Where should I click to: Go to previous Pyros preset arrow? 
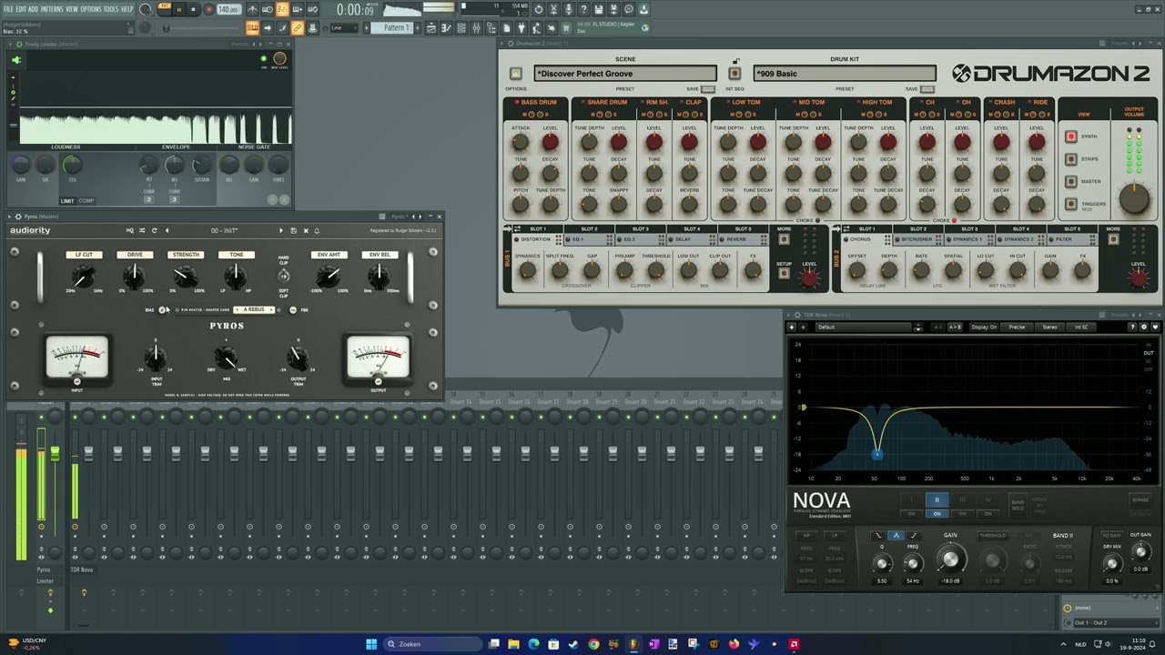pos(167,230)
